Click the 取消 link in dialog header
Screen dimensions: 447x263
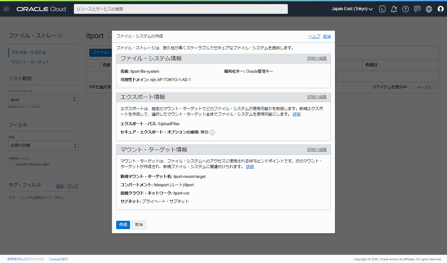(x=327, y=36)
